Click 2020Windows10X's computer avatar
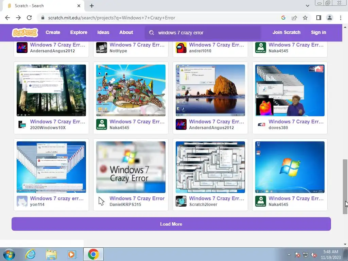Screen dimensions: 348x261 pyautogui.click(x=22, y=124)
